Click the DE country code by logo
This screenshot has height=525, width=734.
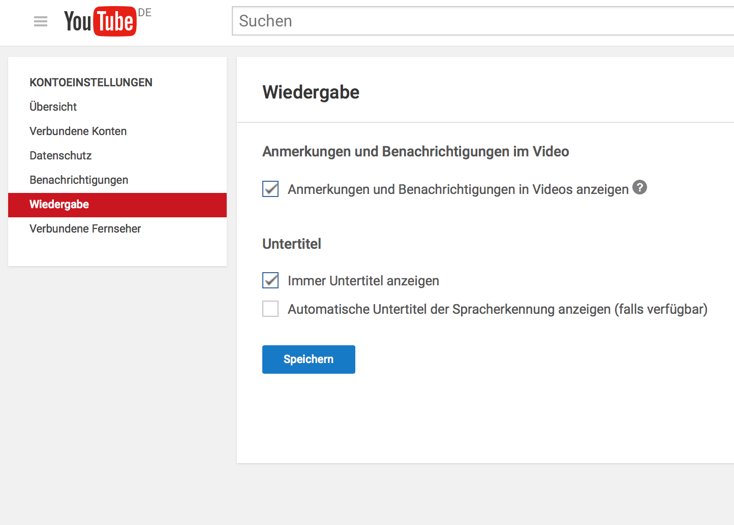click(145, 13)
